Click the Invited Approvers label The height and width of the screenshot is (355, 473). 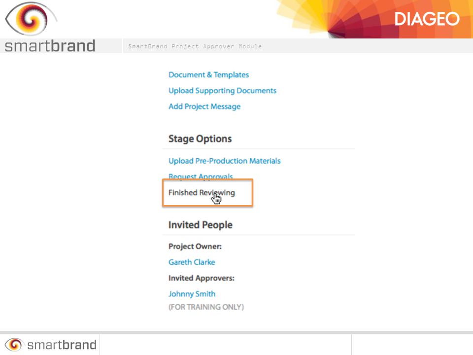tap(201, 278)
